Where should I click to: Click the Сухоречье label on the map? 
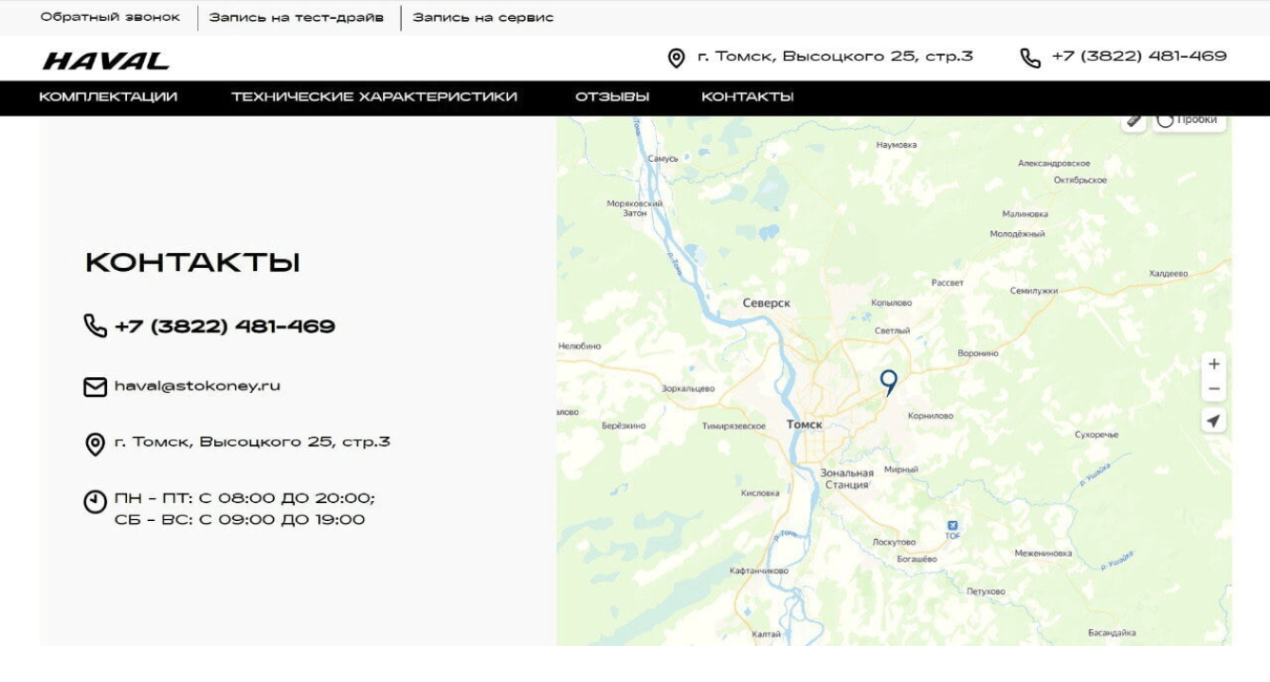click(x=1097, y=435)
